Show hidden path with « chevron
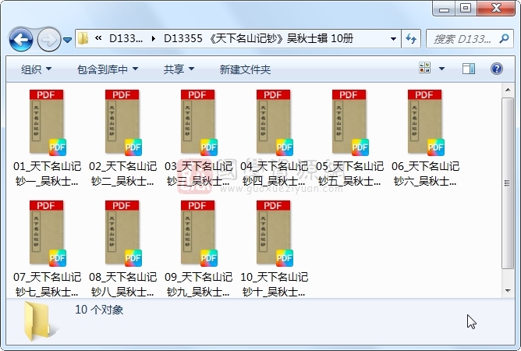 (98, 38)
